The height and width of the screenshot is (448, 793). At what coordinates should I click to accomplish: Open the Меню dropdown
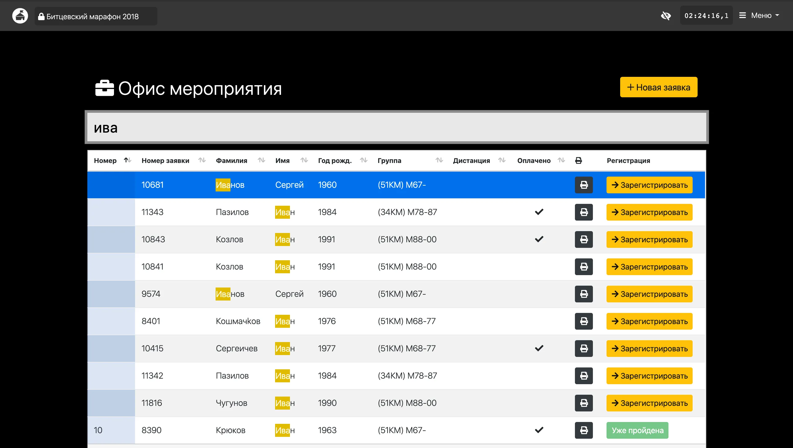(759, 15)
